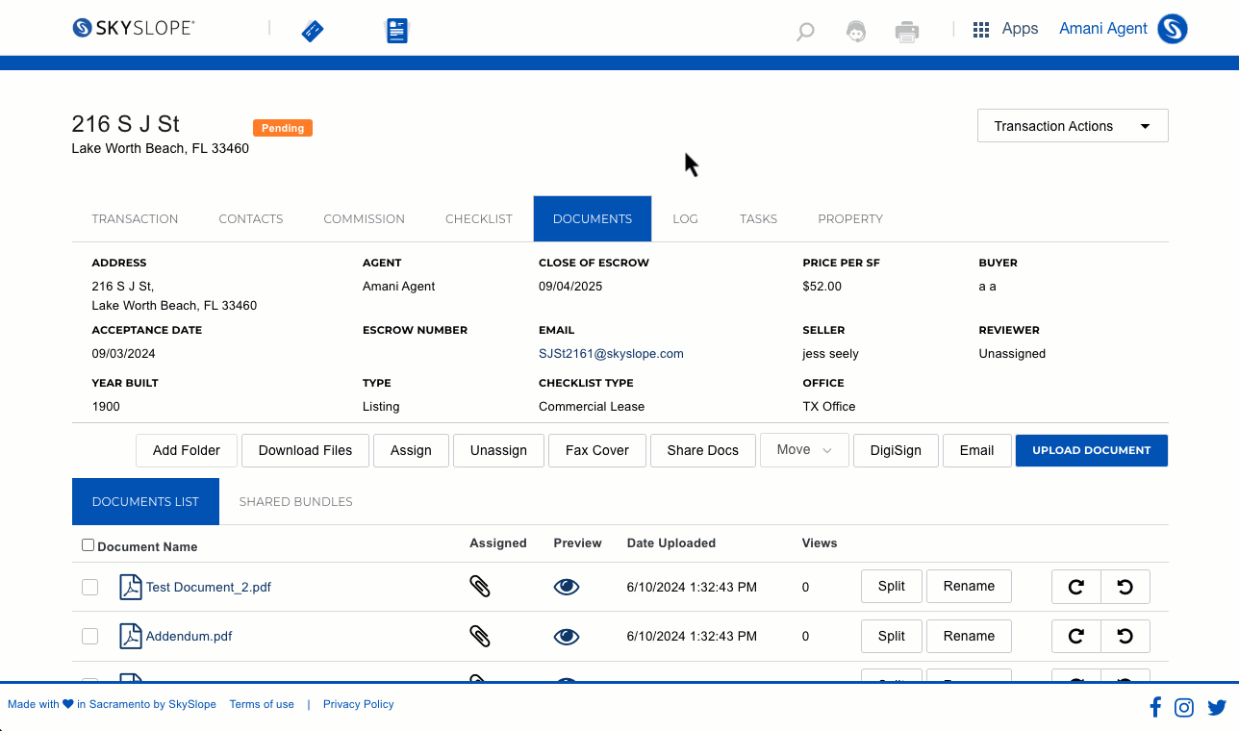Viewport: 1239px width, 731px height.
Task: Switch to Shared Bundles sub-tab
Action: 296,501
